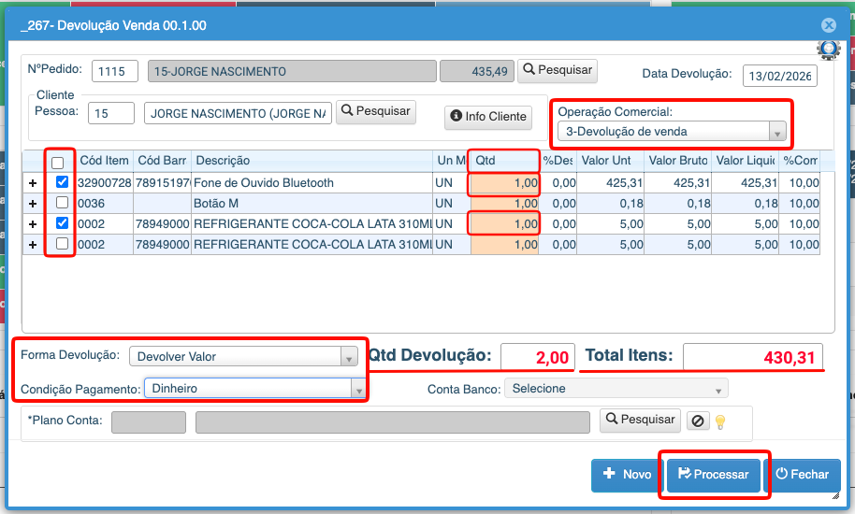Image resolution: width=855 pixels, height=514 pixels.
Task: Open the Conta Banco selector
Action: (616, 389)
